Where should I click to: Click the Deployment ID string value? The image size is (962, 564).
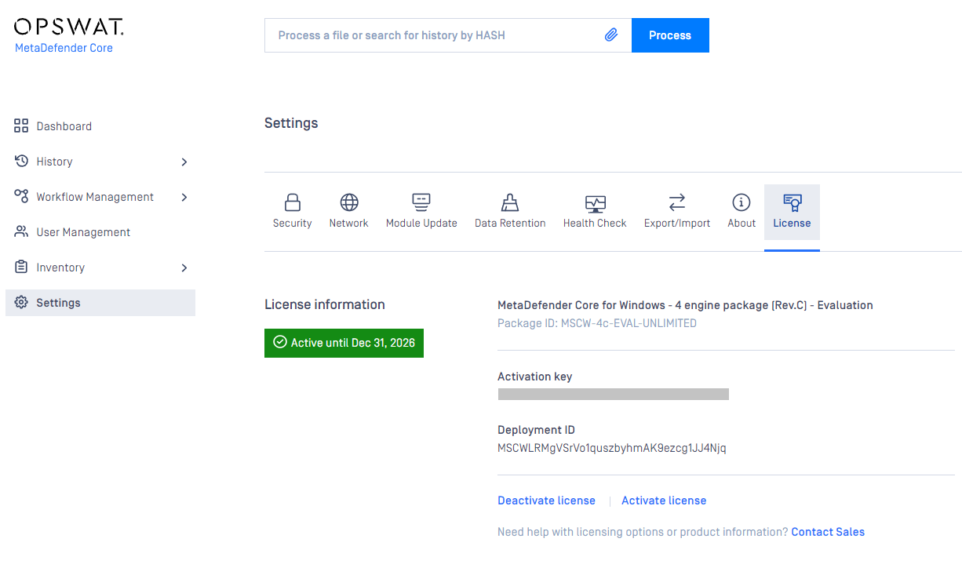coord(612,449)
